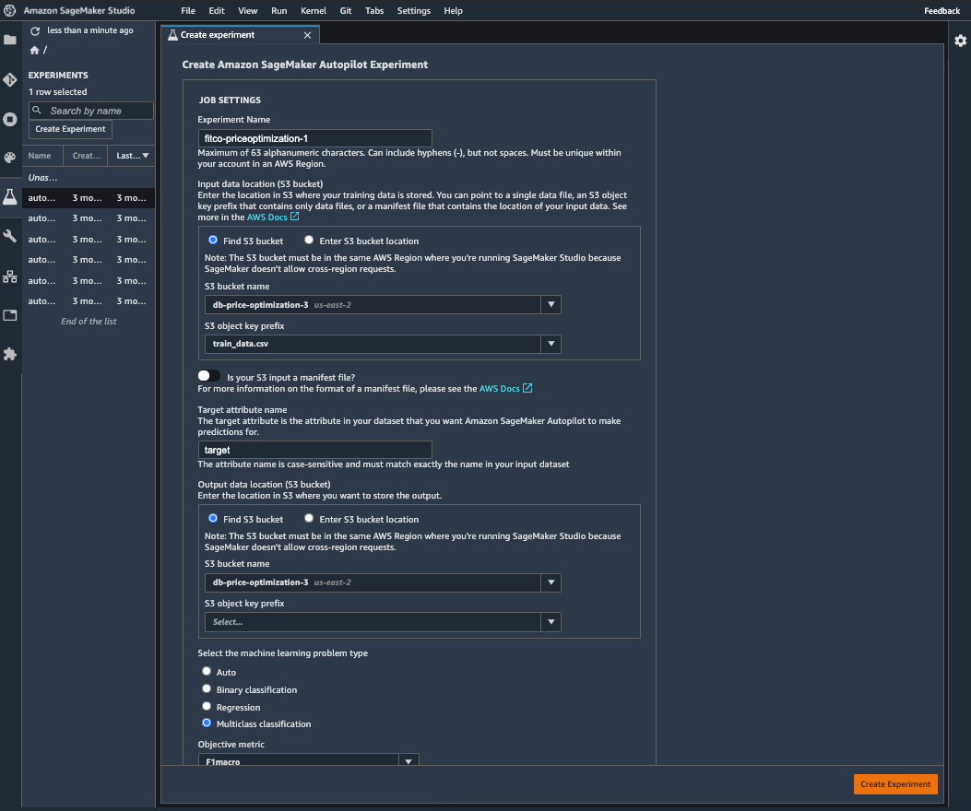Open the extensions puzzle piece icon
Viewport: 971px width, 811px height.
[x=10, y=354]
